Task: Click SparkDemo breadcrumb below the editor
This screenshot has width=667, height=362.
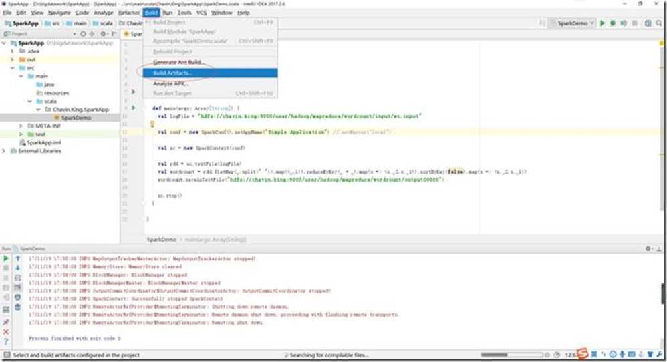Action: pos(162,240)
